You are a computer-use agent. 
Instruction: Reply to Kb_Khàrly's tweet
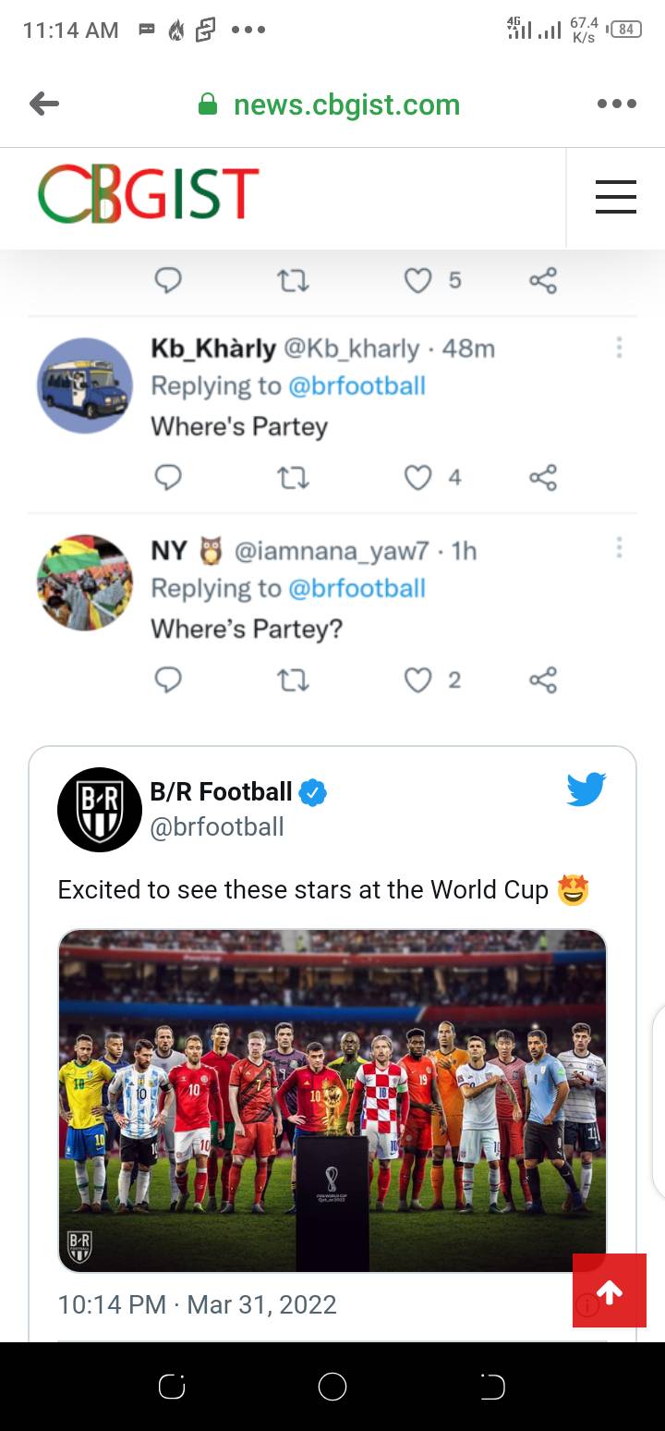[x=168, y=477]
